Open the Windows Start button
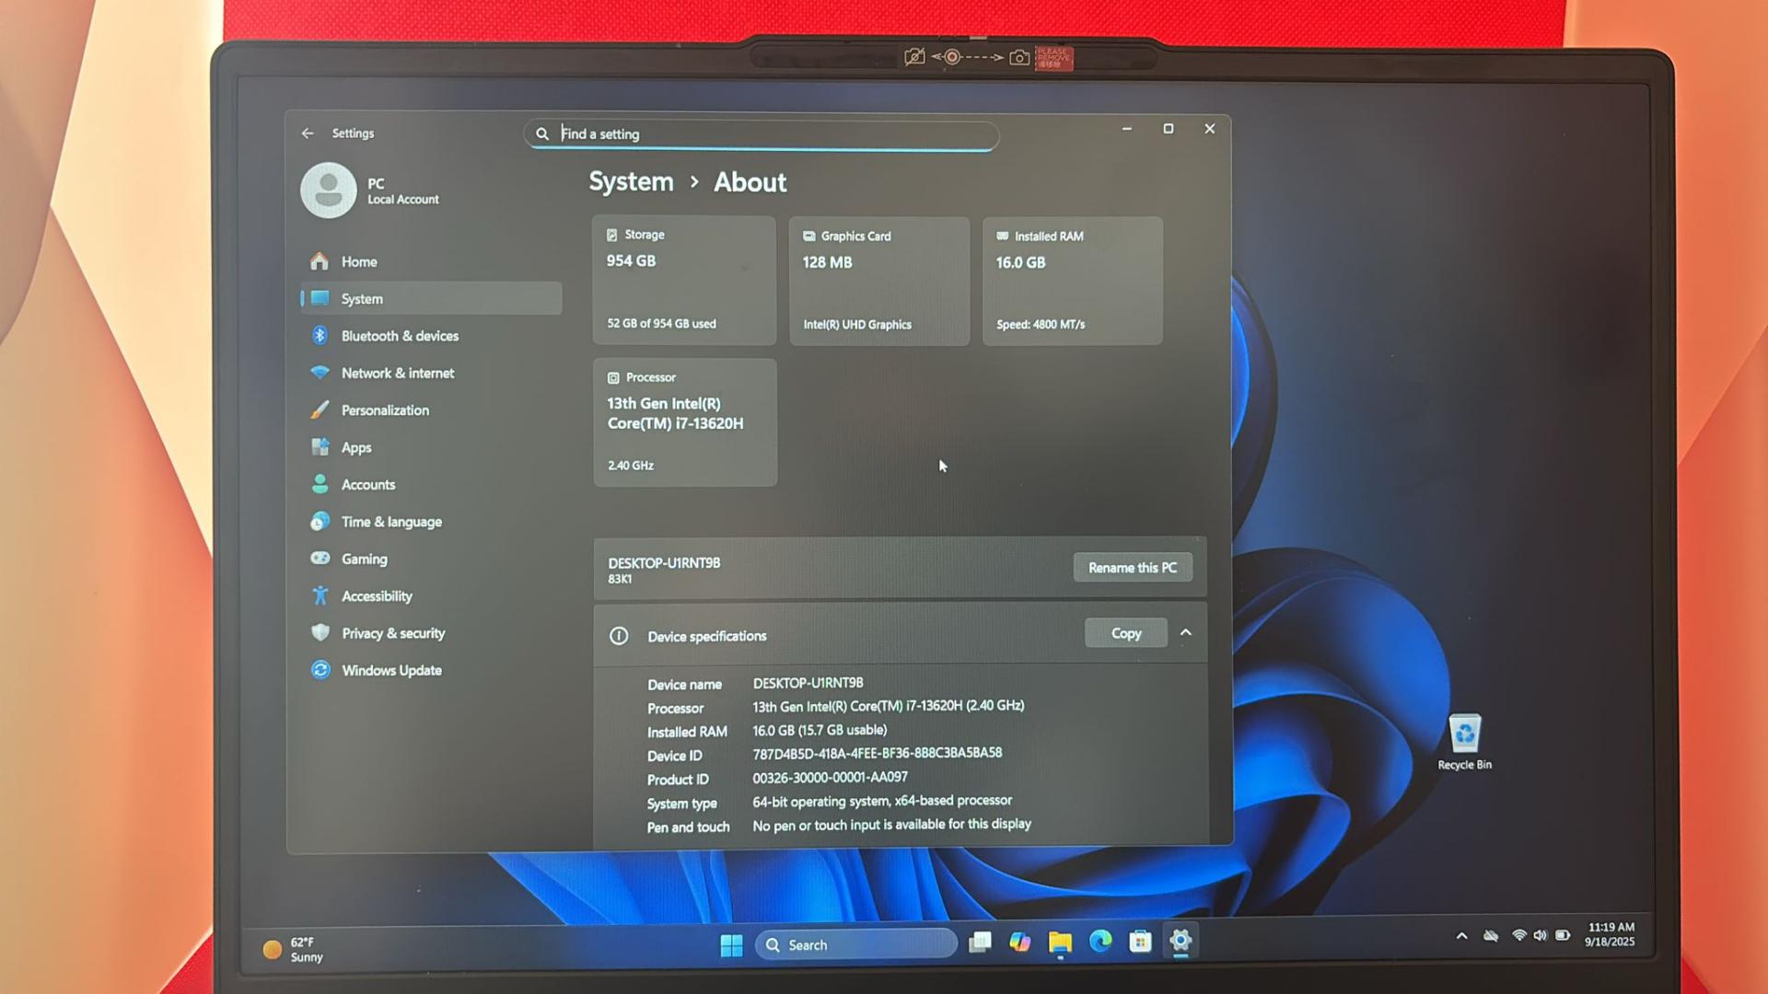Viewport: 1768px width, 994px height. 731,945
